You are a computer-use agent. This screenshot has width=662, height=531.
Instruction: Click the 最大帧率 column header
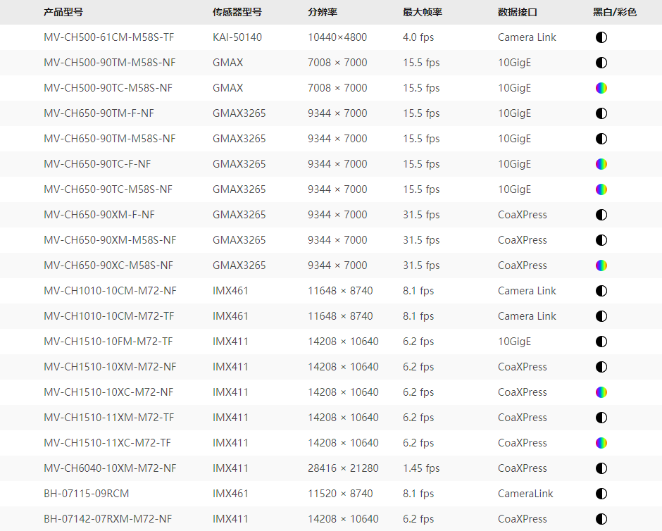423,12
